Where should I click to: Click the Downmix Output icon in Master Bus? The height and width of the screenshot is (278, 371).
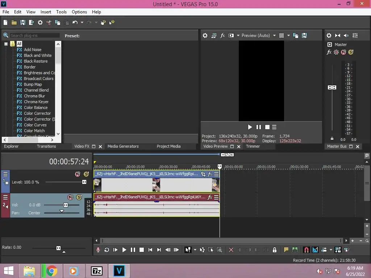[x=338, y=35]
